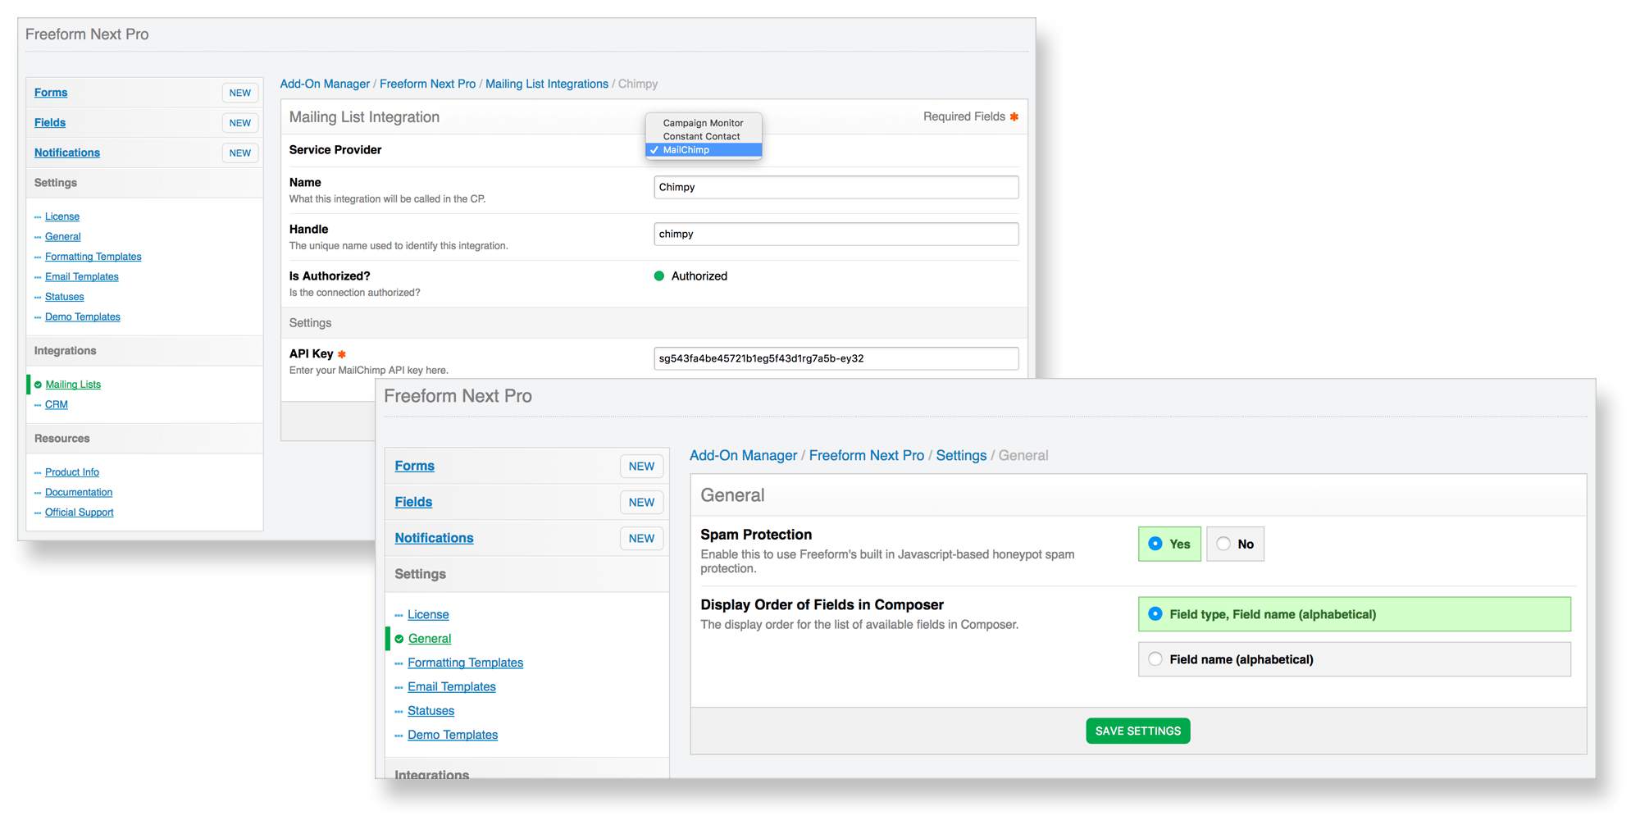Viewport: 1640px width, 820px height.
Task: Open General settings in the front window sidebar
Action: pyautogui.click(x=430, y=639)
